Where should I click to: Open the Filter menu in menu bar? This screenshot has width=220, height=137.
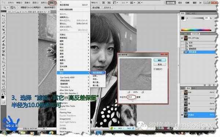(52, 3)
